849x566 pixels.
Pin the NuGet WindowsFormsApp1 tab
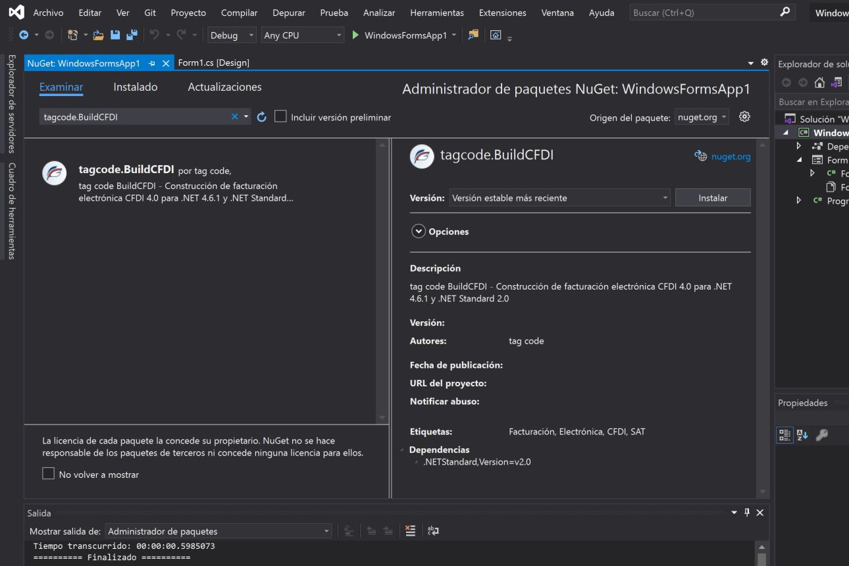(x=152, y=63)
